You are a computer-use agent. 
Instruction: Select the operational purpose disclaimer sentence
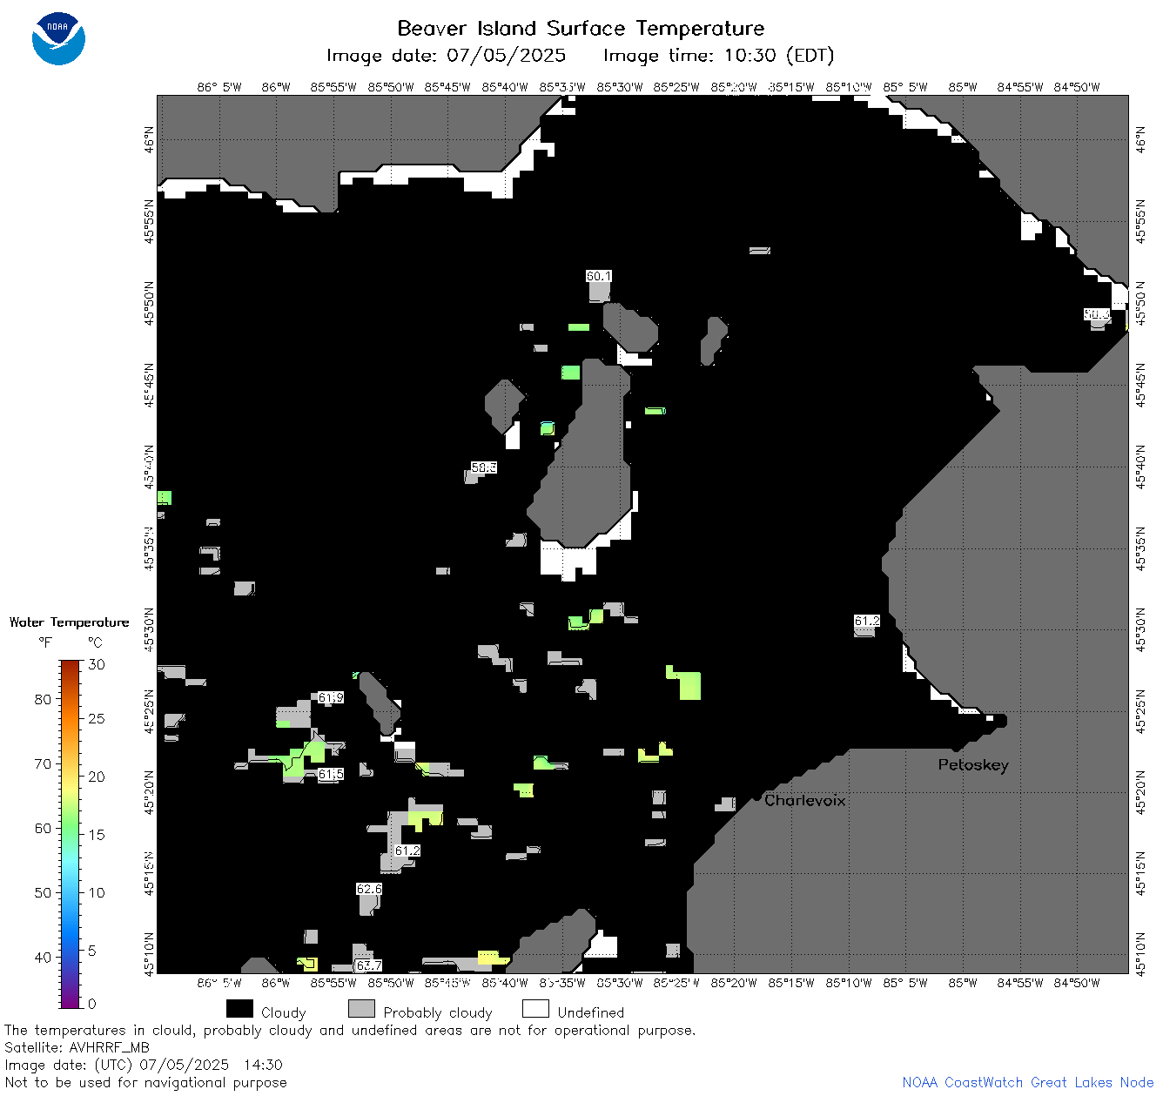(x=350, y=1030)
